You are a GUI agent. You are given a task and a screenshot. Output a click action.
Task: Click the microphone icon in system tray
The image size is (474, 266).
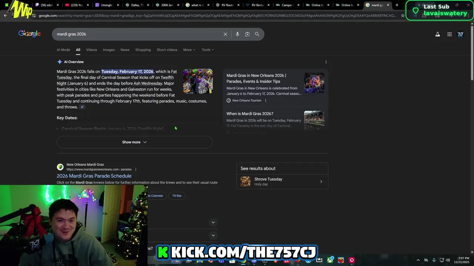(x=434, y=260)
